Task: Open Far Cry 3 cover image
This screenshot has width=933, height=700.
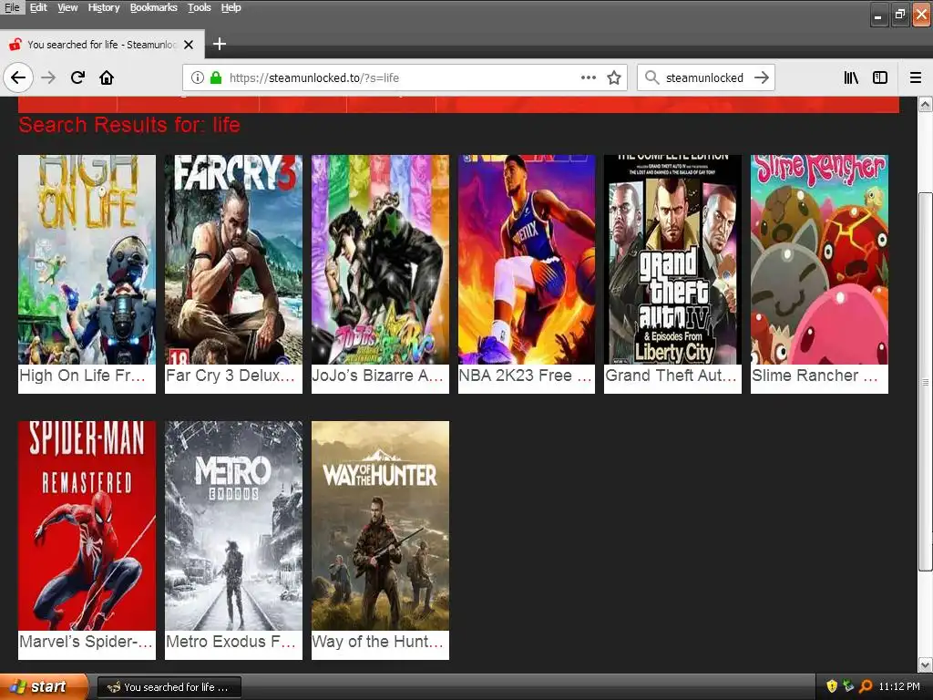Action: [x=233, y=260]
